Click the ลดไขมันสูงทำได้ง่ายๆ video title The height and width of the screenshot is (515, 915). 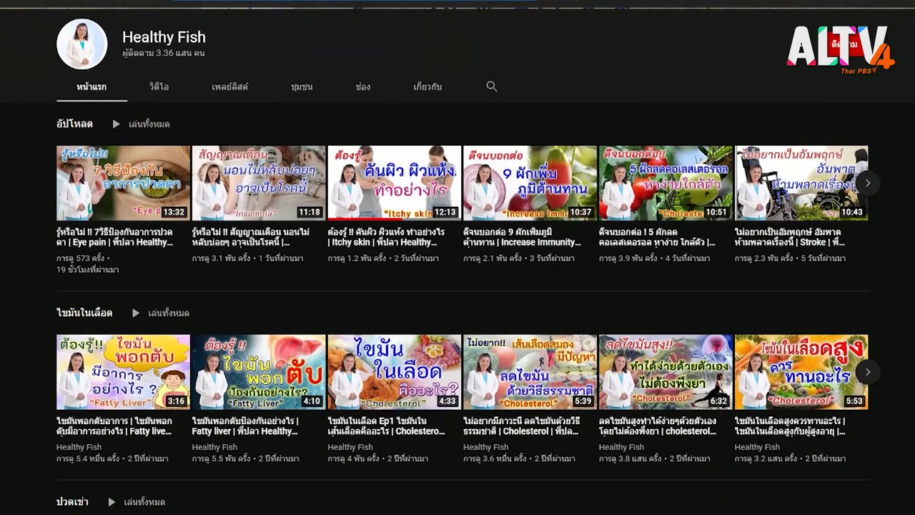pyautogui.click(x=658, y=426)
